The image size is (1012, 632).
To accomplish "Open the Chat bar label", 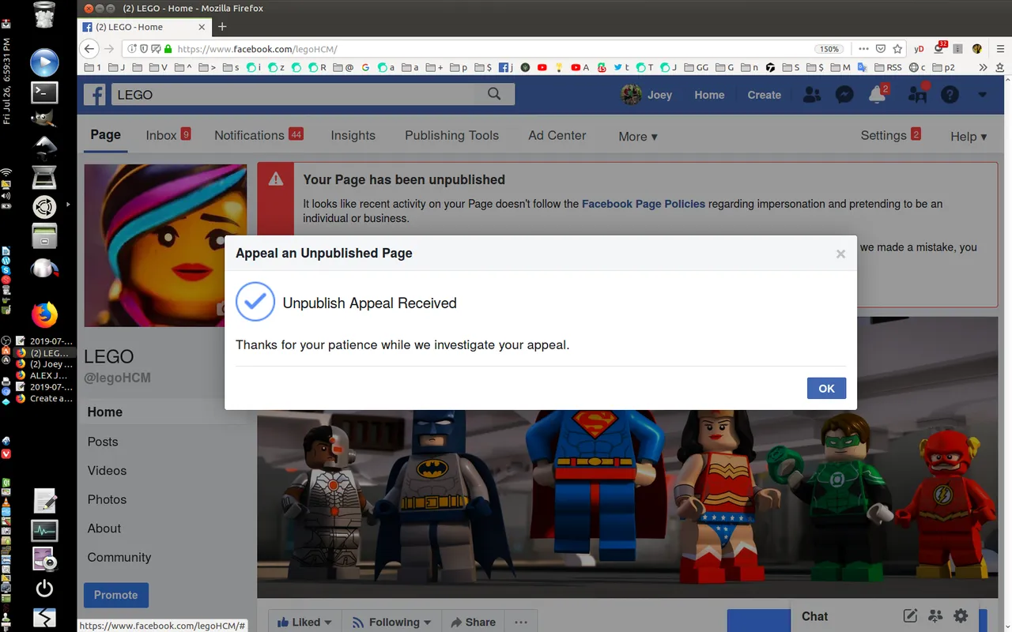I will tap(814, 616).
